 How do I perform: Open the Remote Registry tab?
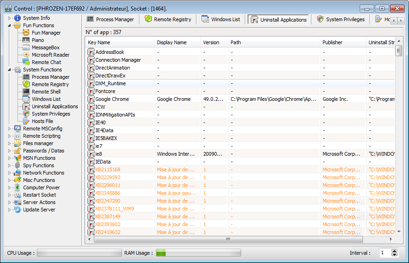click(168, 19)
